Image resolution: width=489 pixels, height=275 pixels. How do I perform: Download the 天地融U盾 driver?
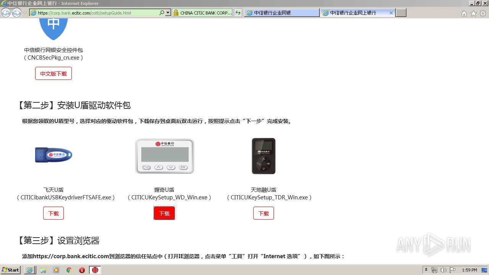[264, 213]
